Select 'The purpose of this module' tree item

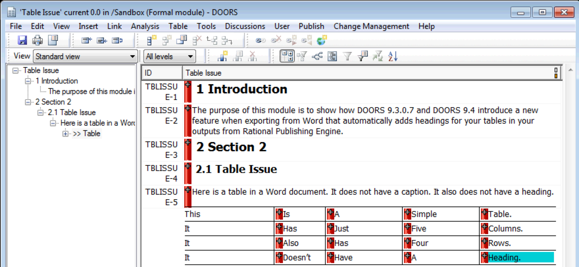(91, 91)
